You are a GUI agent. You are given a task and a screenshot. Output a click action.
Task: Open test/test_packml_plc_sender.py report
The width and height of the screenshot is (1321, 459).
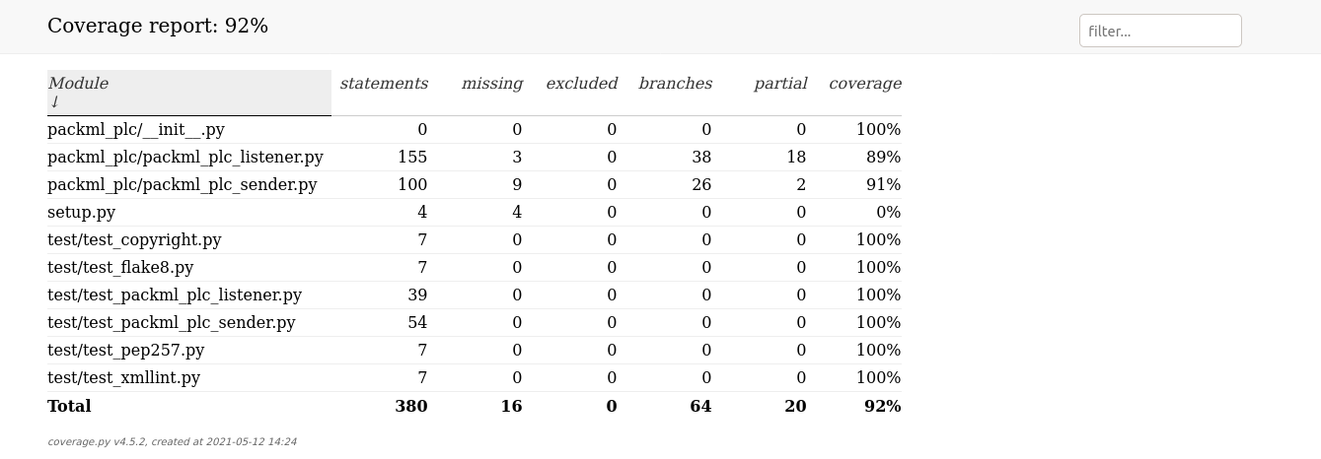[x=172, y=322]
